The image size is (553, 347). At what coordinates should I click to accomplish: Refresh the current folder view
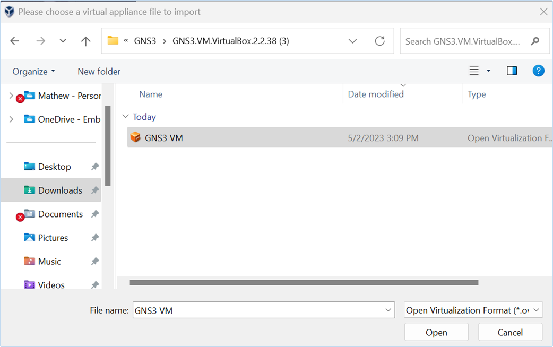[380, 40]
